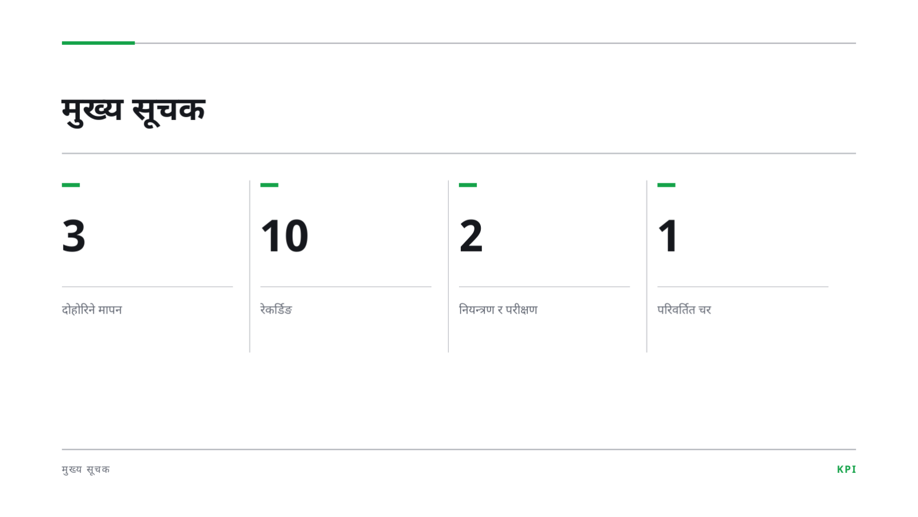Click green accent bar above number 2
The width and height of the screenshot is (918, 517).
[468, 185]
